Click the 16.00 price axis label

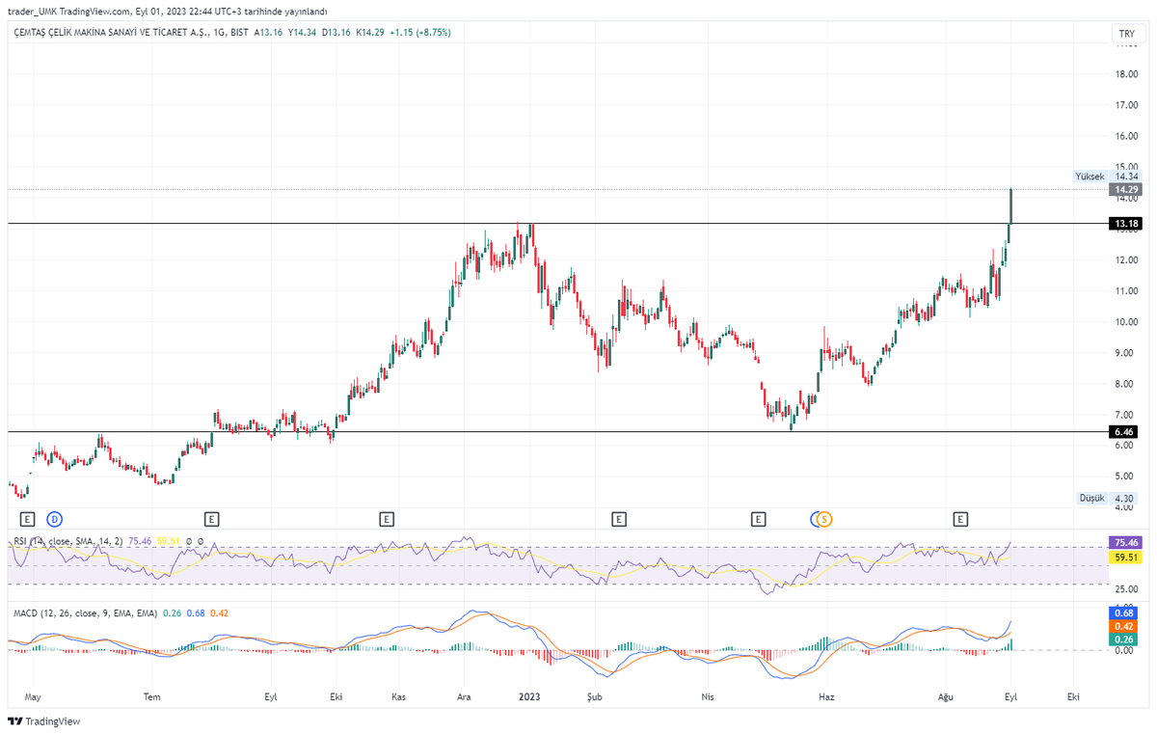coord(1126,136)
